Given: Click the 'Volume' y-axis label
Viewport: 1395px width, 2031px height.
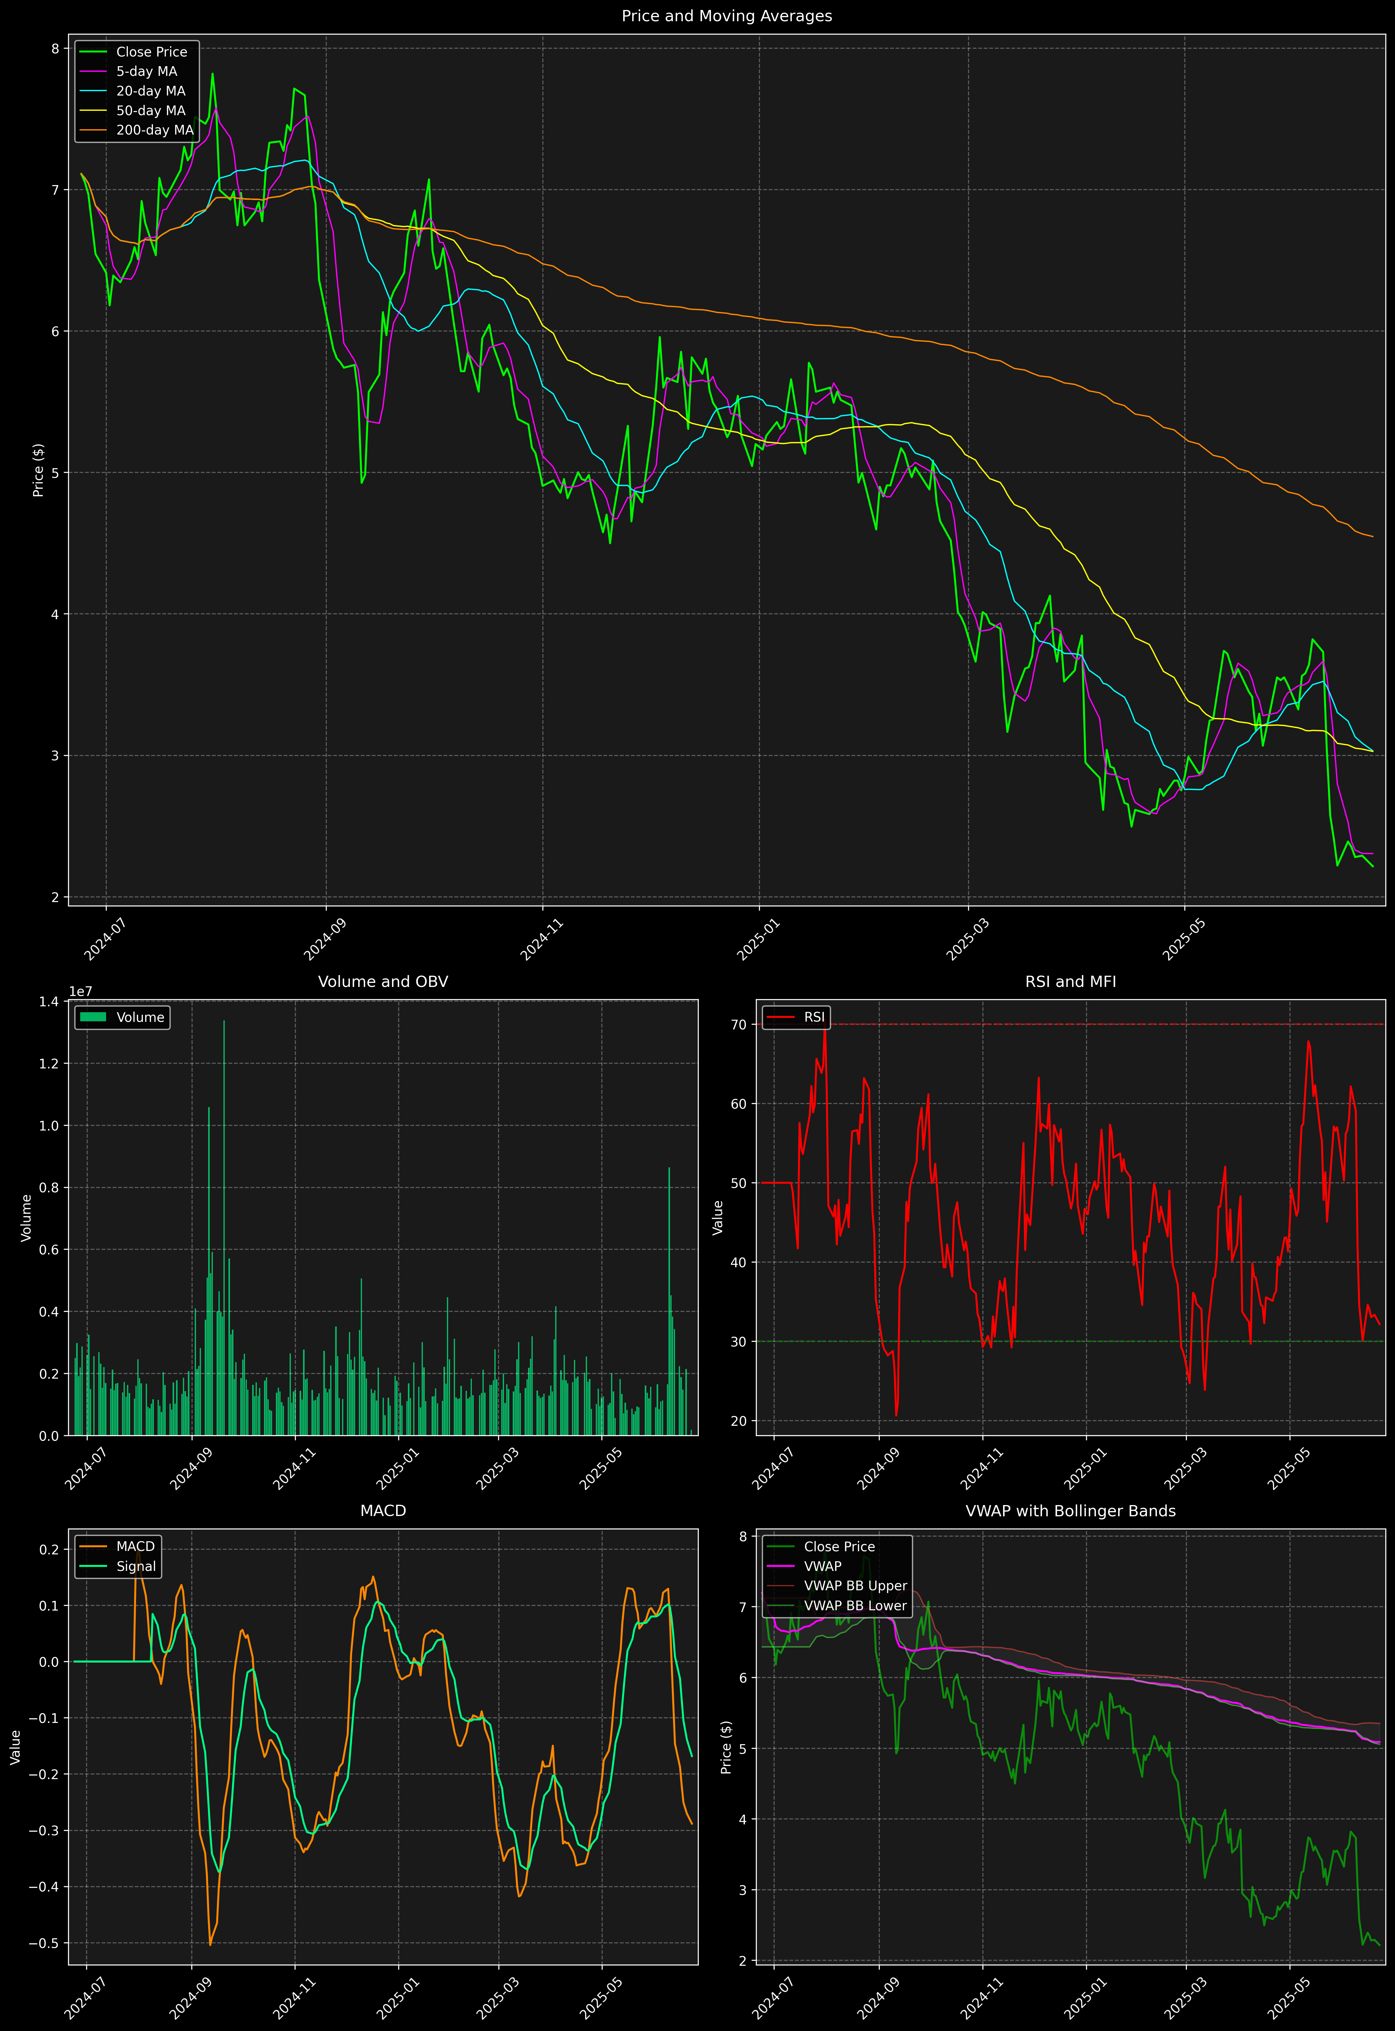Looking at the screenshot, I should [x=26, y=1217].
